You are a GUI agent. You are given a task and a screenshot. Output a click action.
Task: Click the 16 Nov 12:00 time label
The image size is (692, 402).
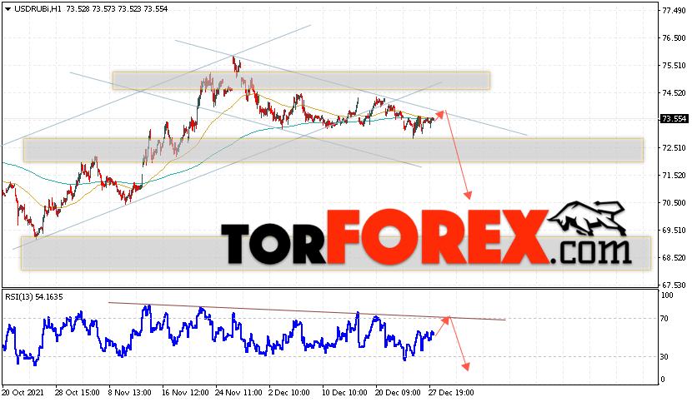[x=185, y=393]
